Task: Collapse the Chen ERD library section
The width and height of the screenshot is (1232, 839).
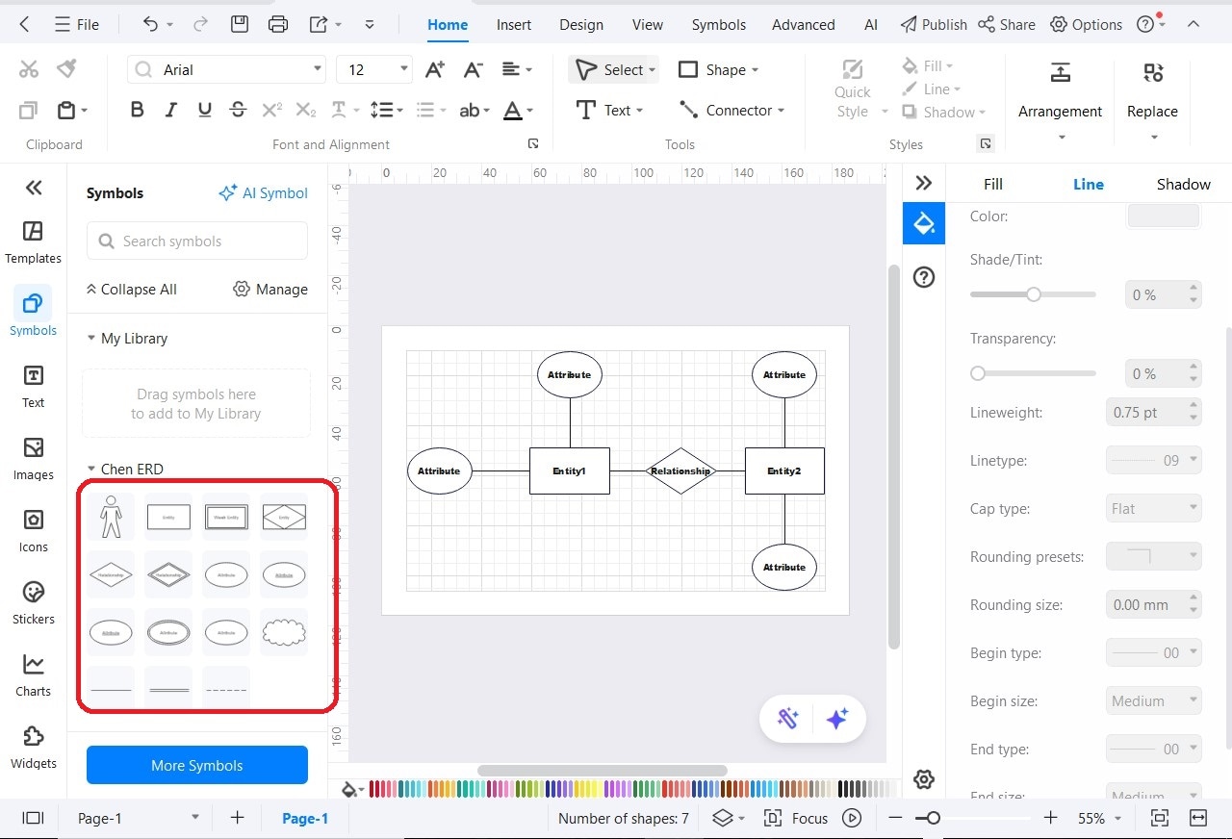Action: coord(91,470)
